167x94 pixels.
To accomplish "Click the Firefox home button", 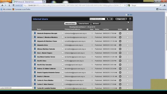I will (165, 5).
